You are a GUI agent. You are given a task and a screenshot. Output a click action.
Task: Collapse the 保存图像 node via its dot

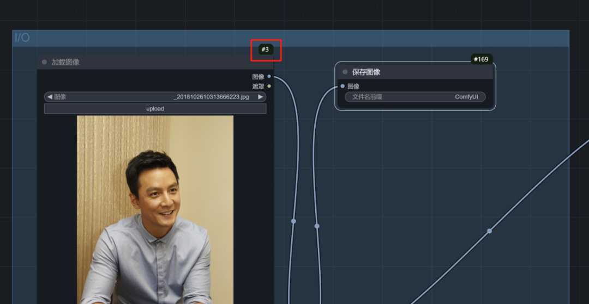click(x=345, y=72)
